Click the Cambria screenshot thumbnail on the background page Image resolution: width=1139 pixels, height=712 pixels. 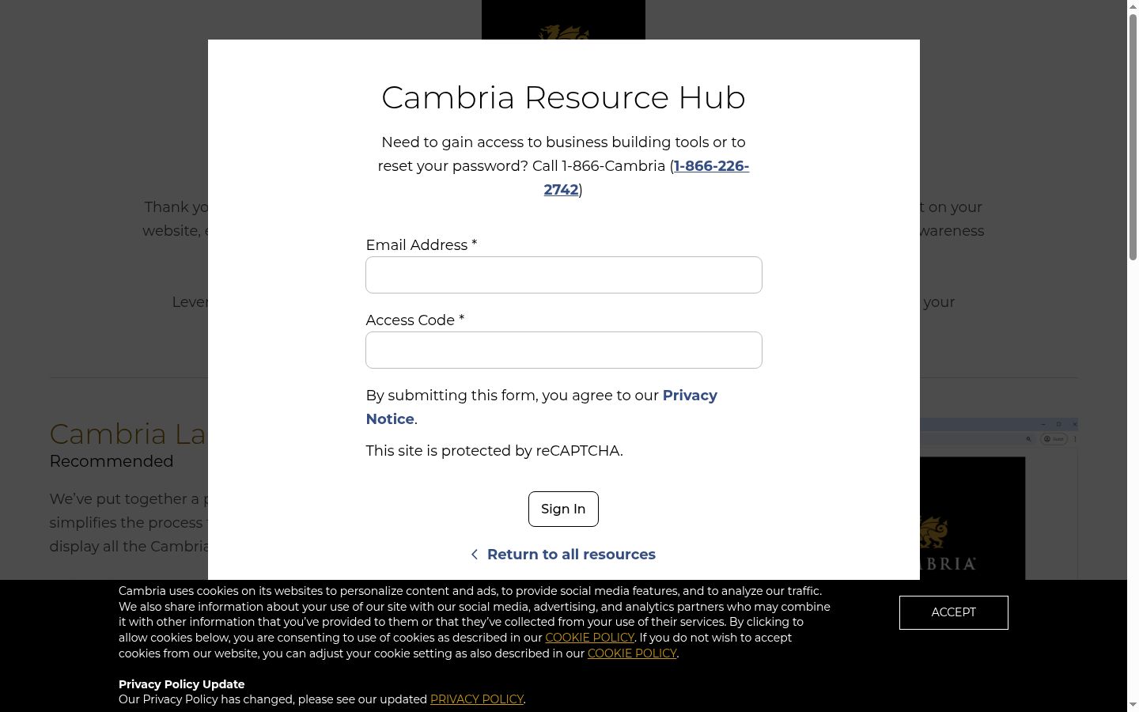(998, 499)
